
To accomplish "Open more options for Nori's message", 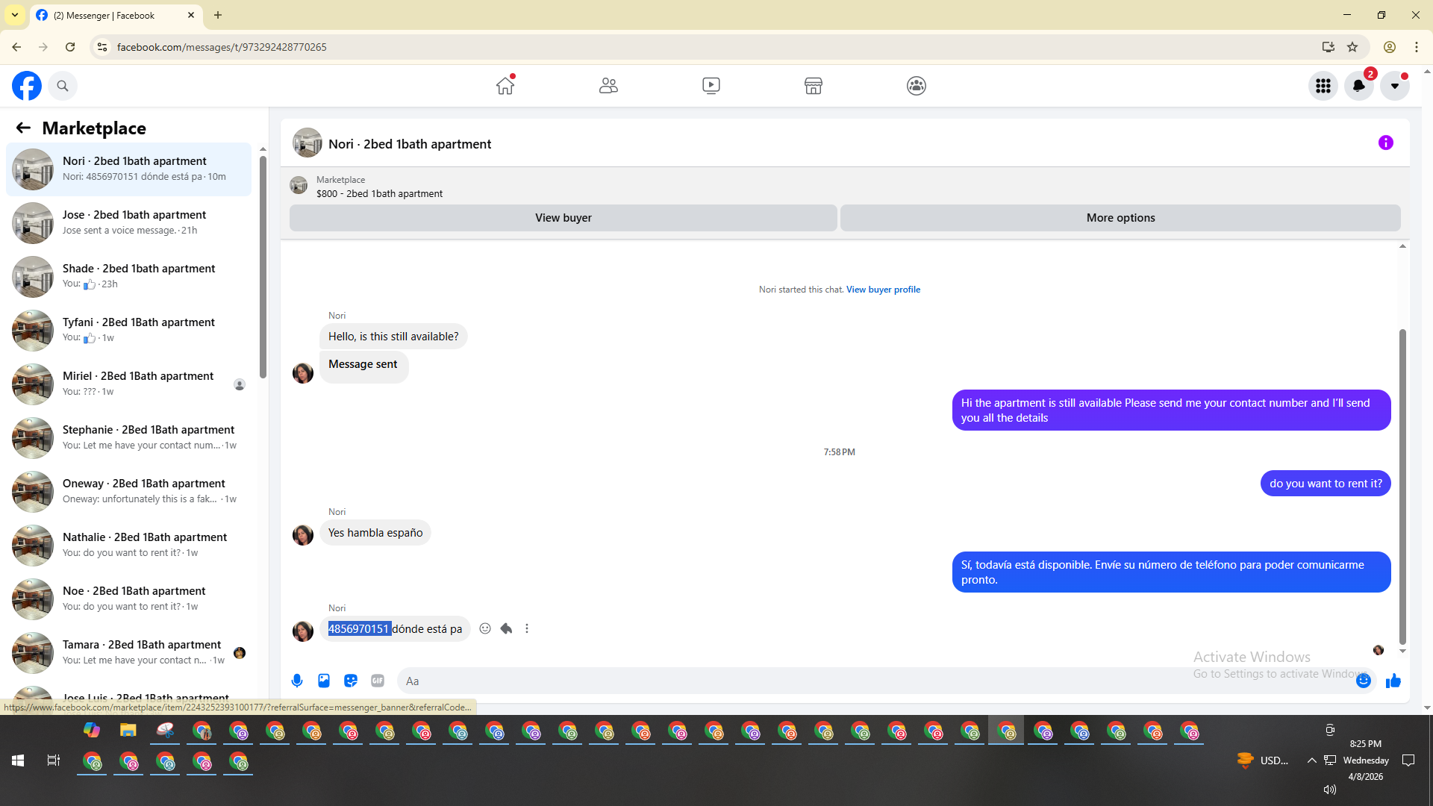I will 527,628.
